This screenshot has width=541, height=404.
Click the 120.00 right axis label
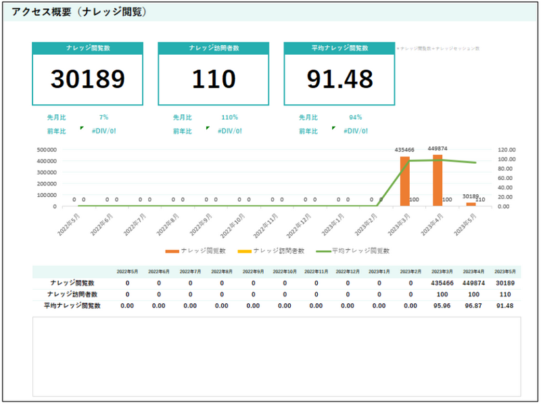click(507, 150)
